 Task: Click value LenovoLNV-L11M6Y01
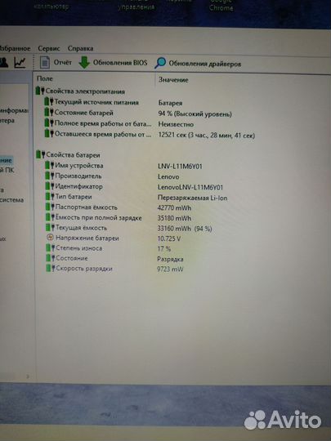pyautogui.click(x=190, y=187)
